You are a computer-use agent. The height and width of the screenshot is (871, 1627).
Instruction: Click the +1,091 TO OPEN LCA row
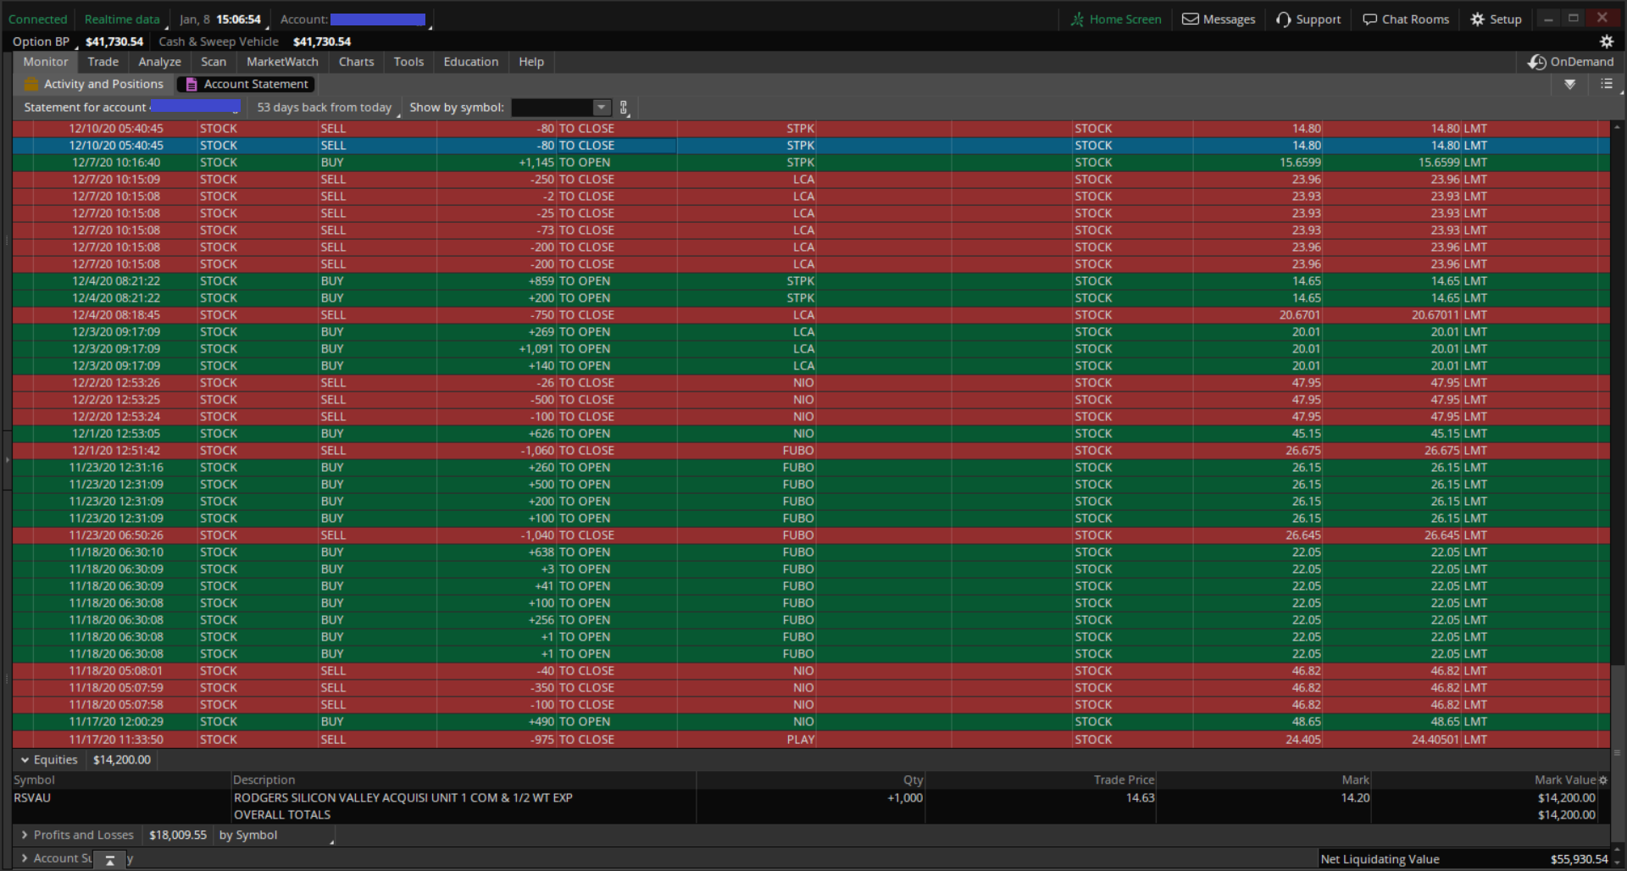811,349
